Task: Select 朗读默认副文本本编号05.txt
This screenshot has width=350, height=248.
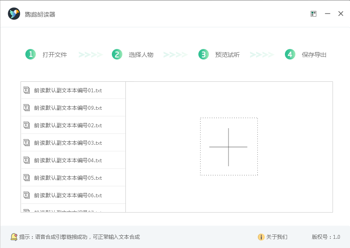Action: tap(73, 178)
